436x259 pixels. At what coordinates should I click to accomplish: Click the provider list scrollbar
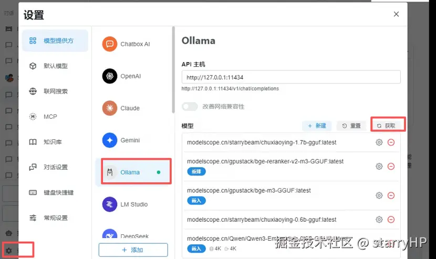tap(173, 70)
